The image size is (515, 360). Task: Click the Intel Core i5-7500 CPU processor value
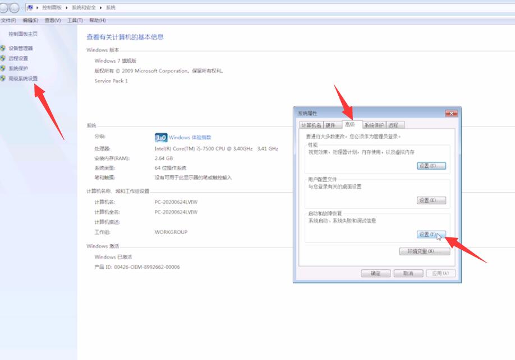[x=217, y=149]
